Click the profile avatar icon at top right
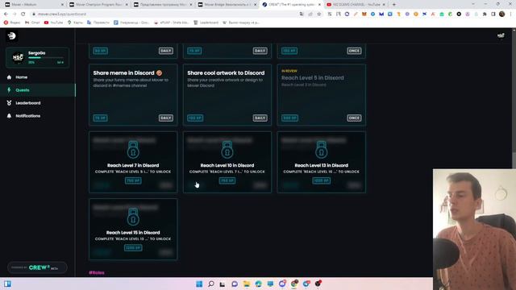Image resolution: width=516 pixels, height=290 pixels. tap(501, 35)
